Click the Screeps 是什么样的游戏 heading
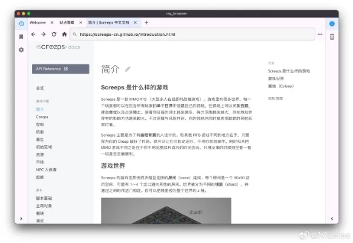 tap(134, 87)
